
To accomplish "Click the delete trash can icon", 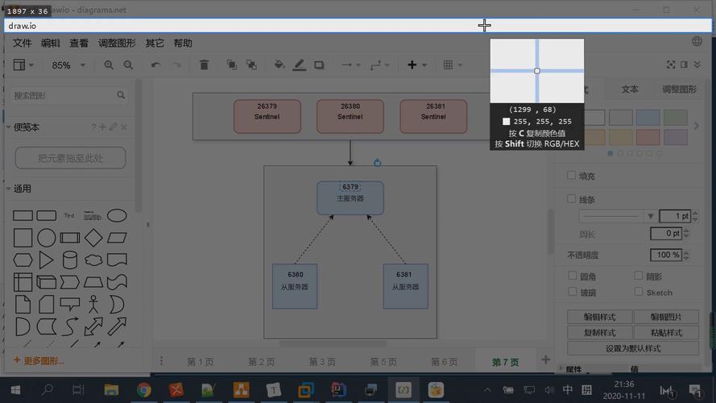I will click(x=204, y=64).
